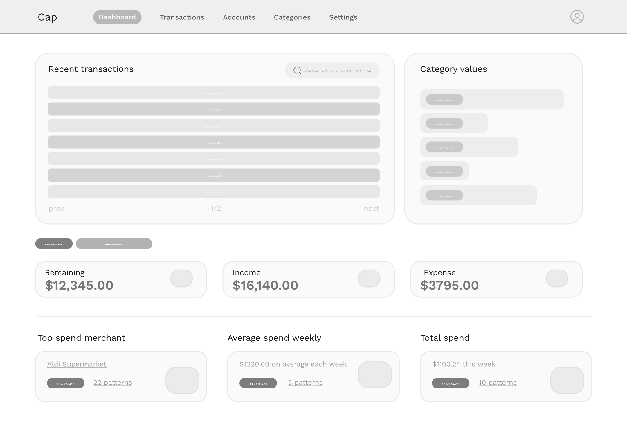This screenshot has height=425, width=627.
Task: Toggle the first filter button below transactions
Action: (54, 244)
